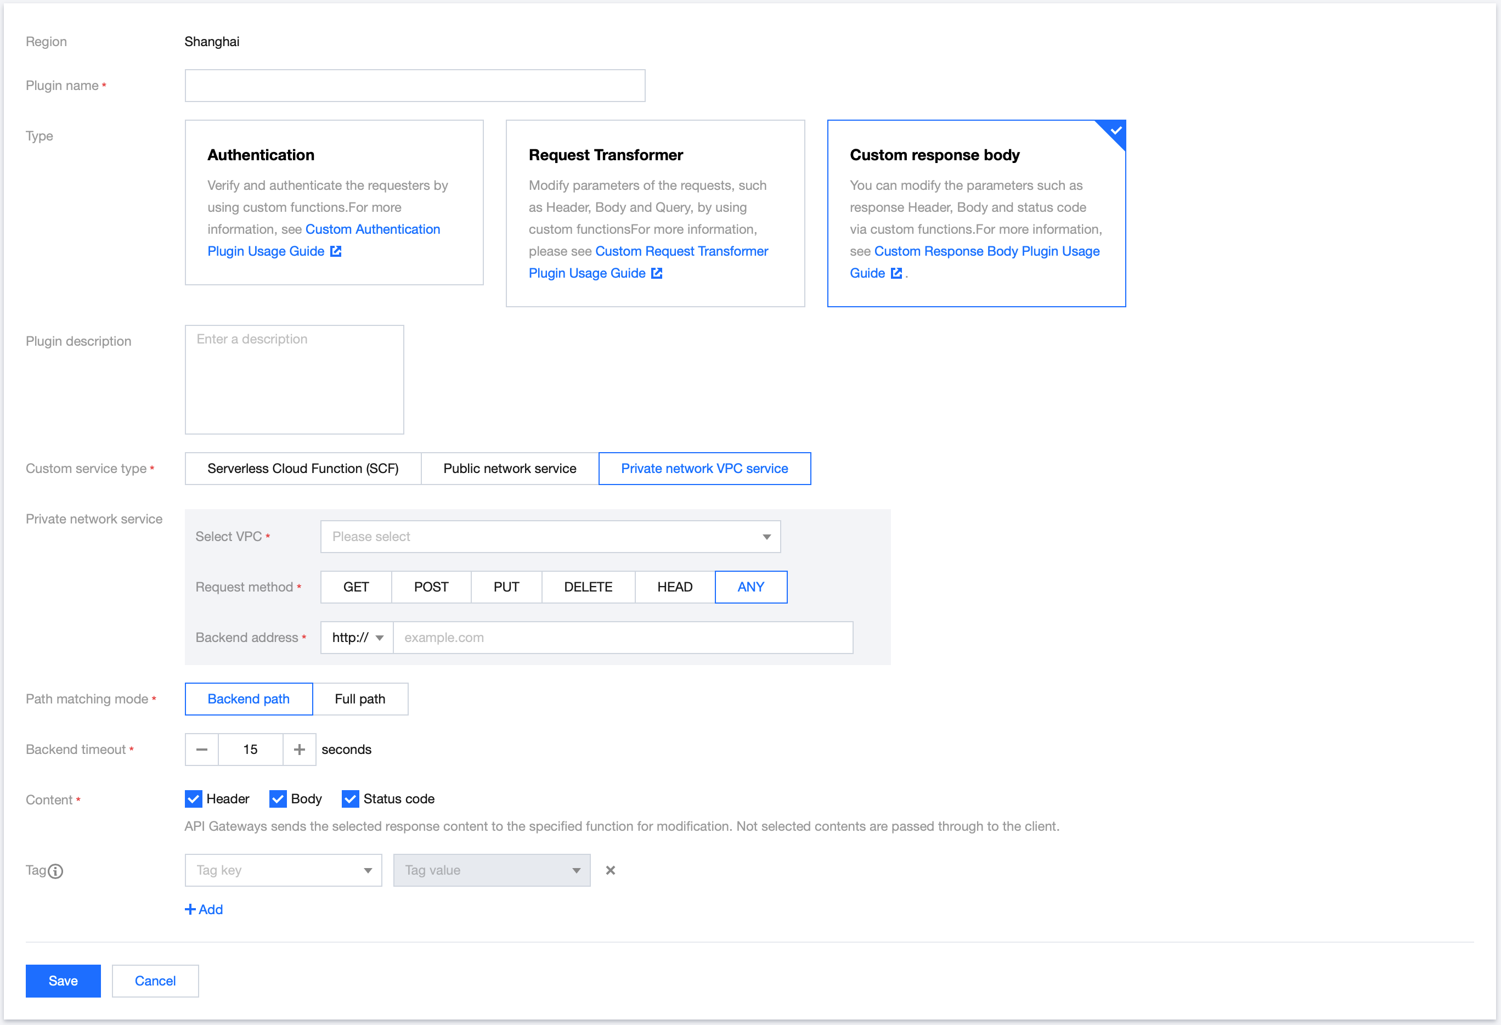Viewport: 1501px width, 1025px height.
Task: Decrease backend timeout with minus icon
Action: click(x=201, y=749)
